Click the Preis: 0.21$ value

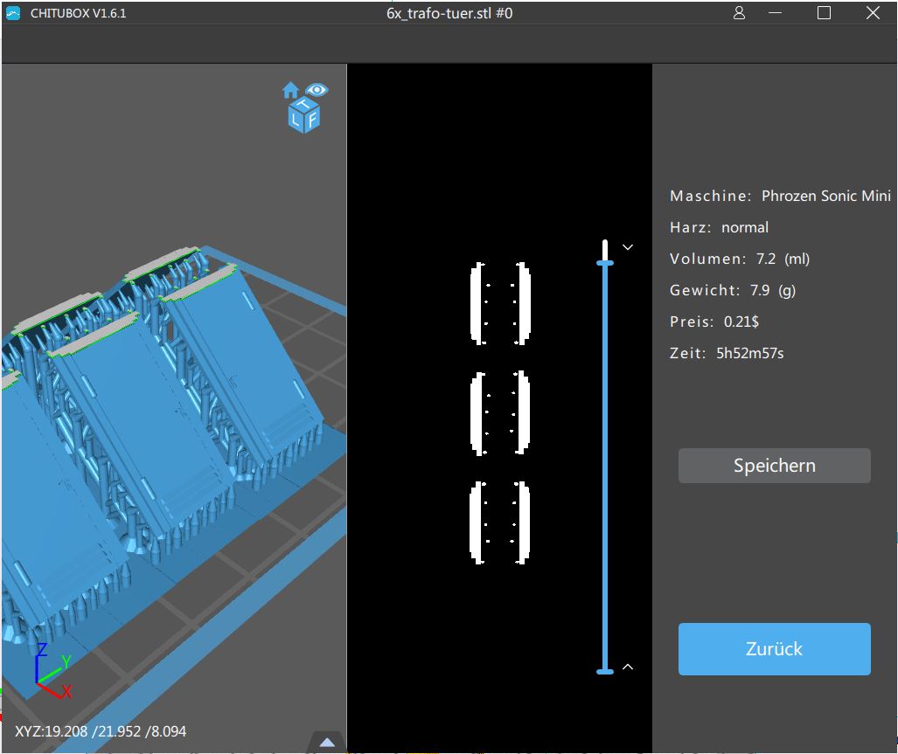(714, 322)
